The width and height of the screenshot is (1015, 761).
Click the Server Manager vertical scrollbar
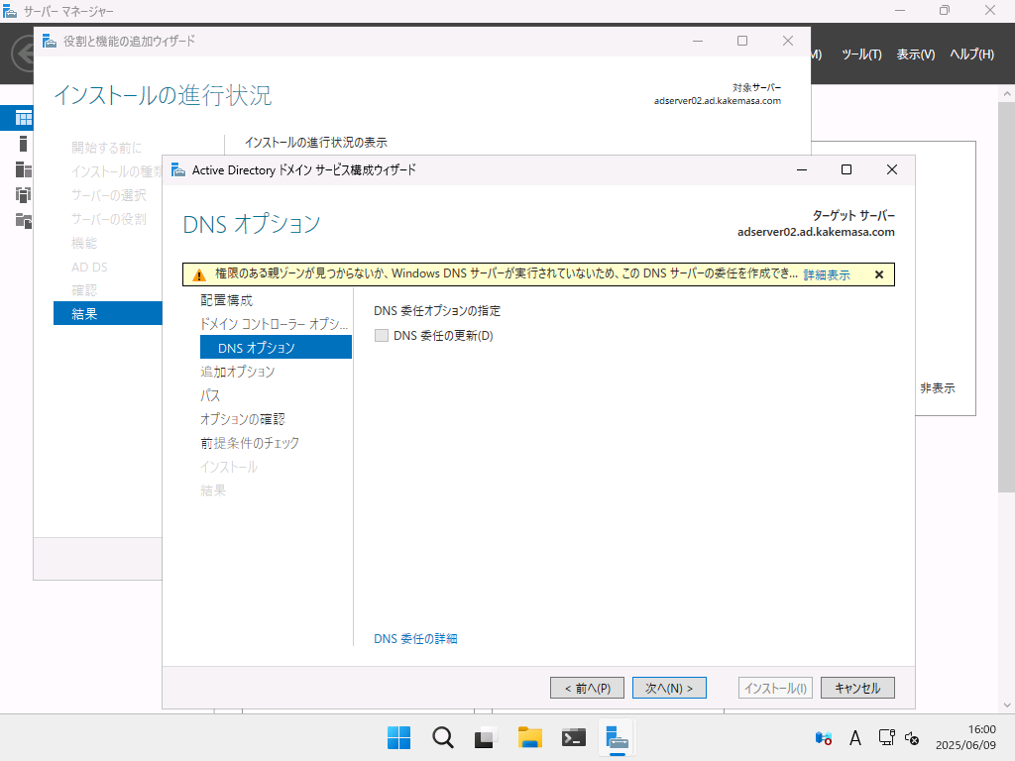tap(1006, 297)
